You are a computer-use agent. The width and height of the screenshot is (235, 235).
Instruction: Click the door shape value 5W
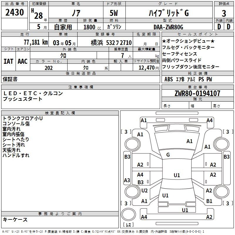114,13
